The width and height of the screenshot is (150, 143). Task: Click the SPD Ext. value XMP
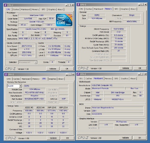click(x=64, y=99)
